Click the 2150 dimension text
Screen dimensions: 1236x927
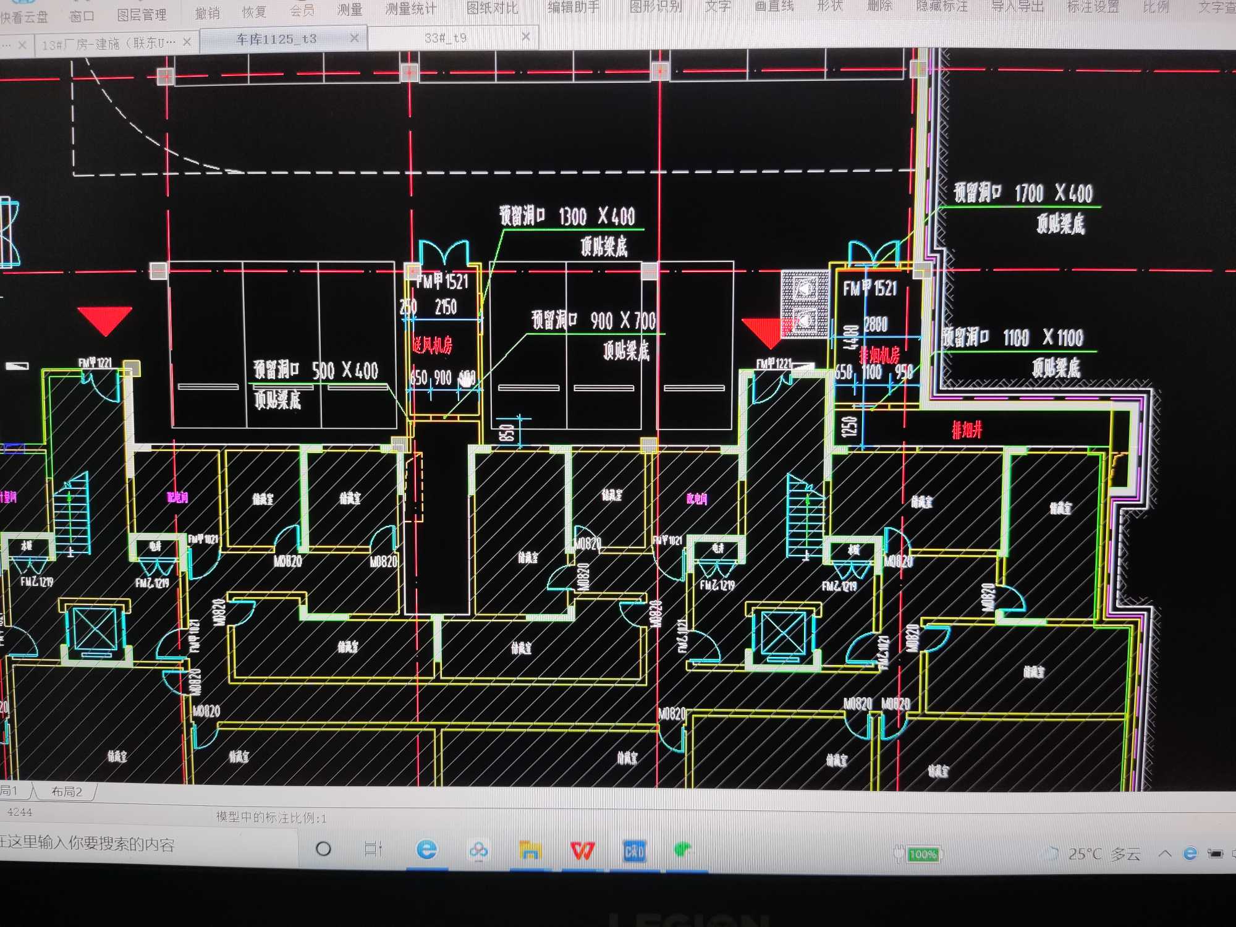coord(446,307)
